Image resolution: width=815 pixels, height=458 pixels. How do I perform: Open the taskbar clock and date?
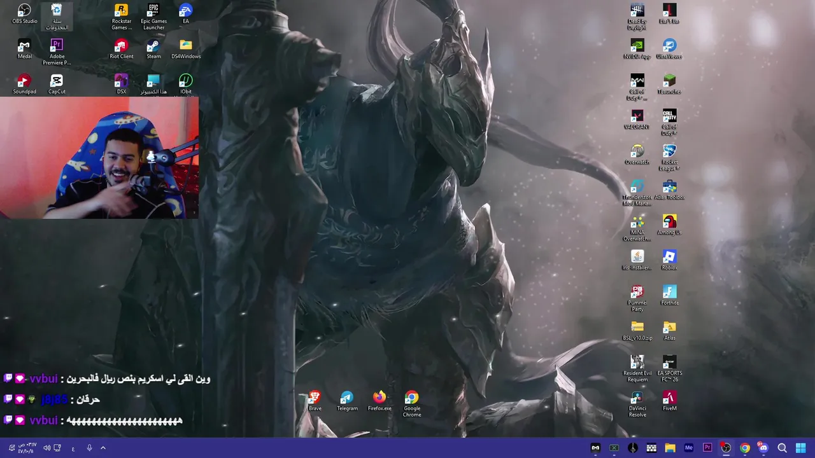point(26,448)
